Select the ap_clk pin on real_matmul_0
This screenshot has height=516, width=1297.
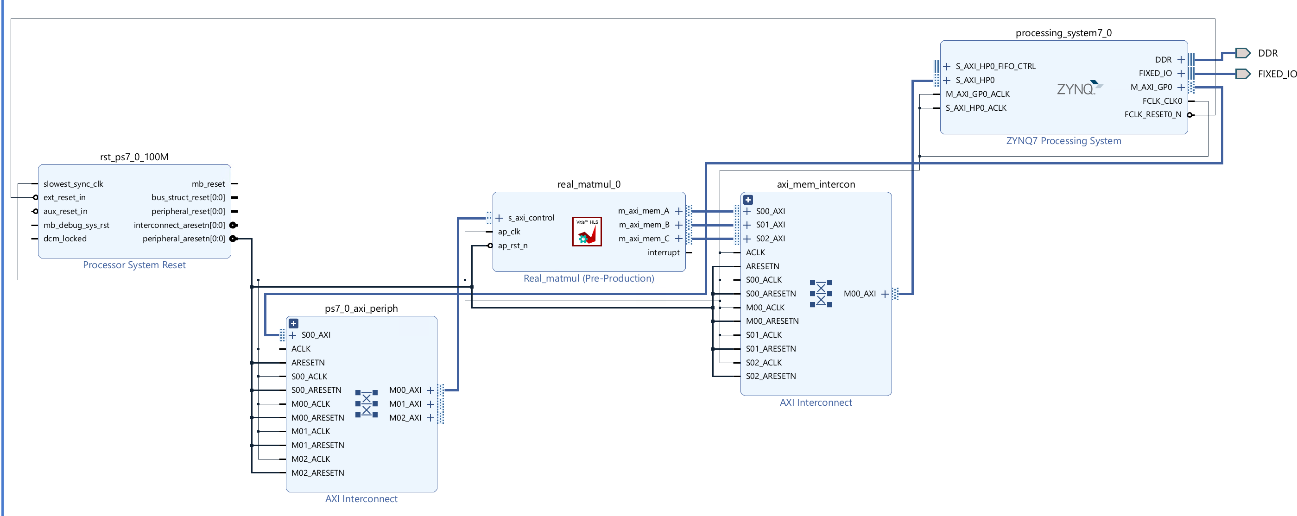pos(509,232)
